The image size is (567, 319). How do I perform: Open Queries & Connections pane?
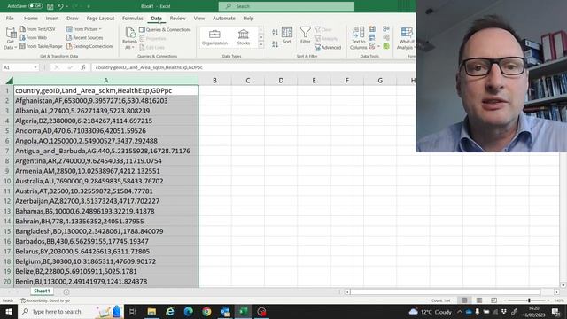click(165, 29)
